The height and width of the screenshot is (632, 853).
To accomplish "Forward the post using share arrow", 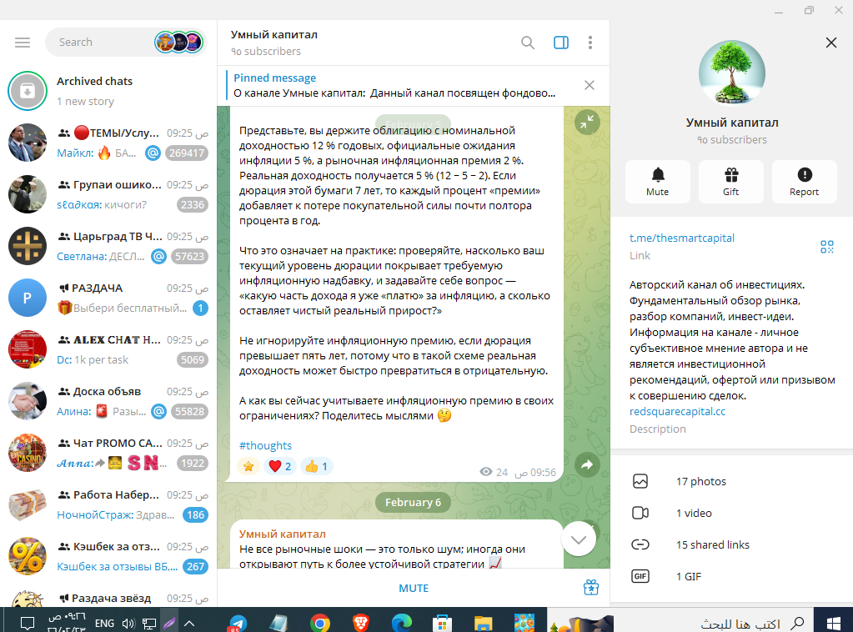I will [587, 465].
